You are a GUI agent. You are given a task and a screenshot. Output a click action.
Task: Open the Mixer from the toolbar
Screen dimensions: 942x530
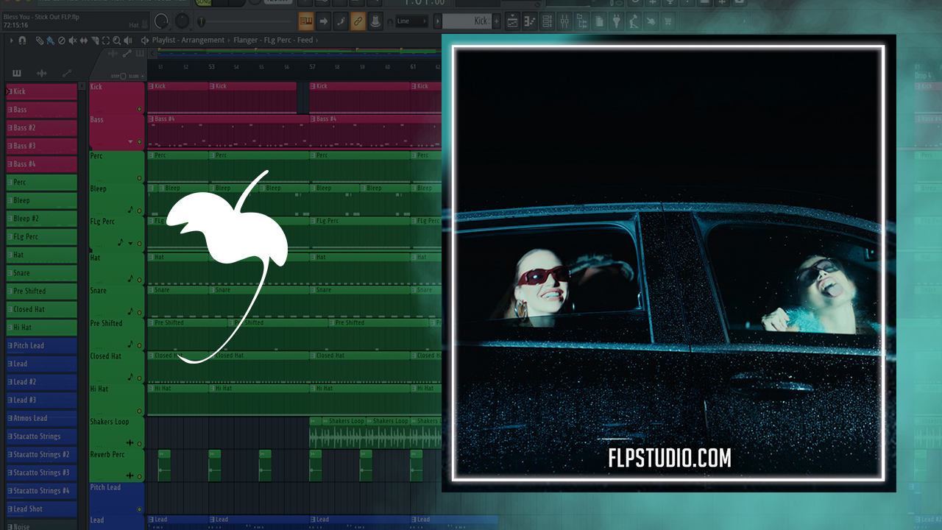tap(564, 21)
